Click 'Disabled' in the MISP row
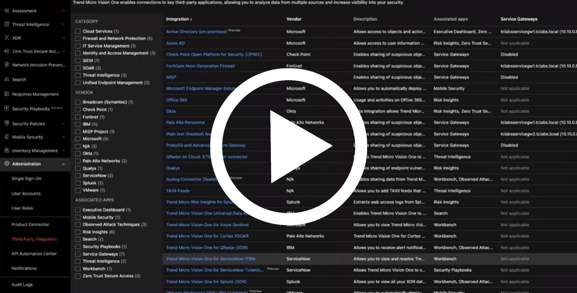The image size is (577, 293). (509, 77)
